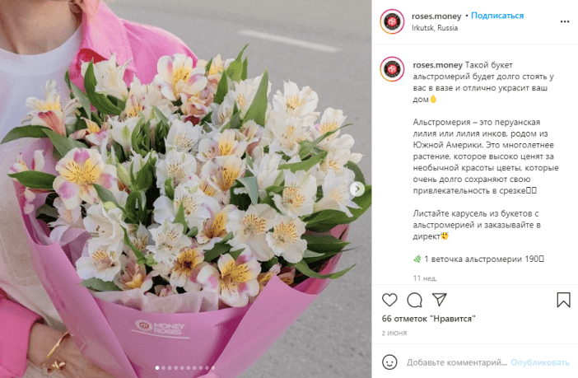
Task: Like the post with heart icon
Action: click(x=389, y=300)
